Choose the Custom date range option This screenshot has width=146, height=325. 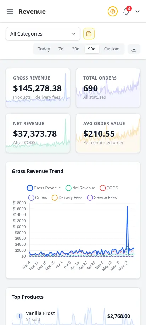pyautogui.click(x=112, y=49)
